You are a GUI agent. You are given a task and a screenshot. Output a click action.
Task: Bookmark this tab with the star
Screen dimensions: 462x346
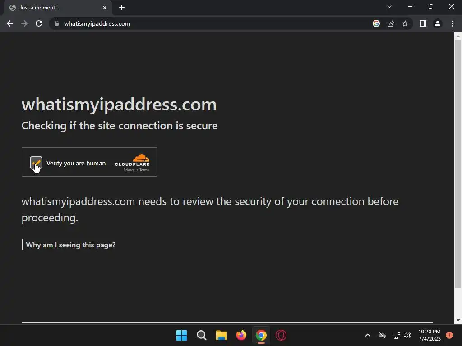coord(405,23)
